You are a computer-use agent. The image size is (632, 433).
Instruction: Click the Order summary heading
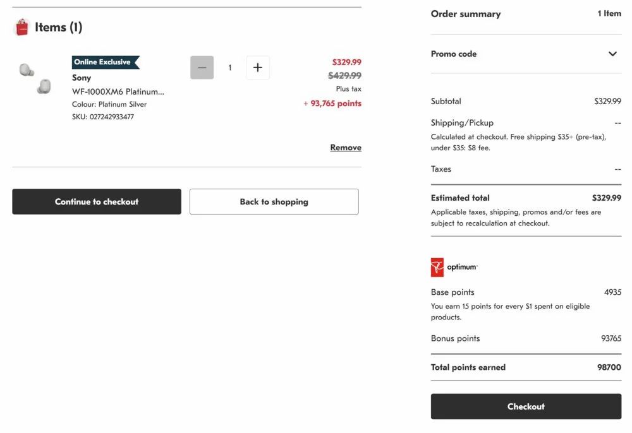(466, 14)
